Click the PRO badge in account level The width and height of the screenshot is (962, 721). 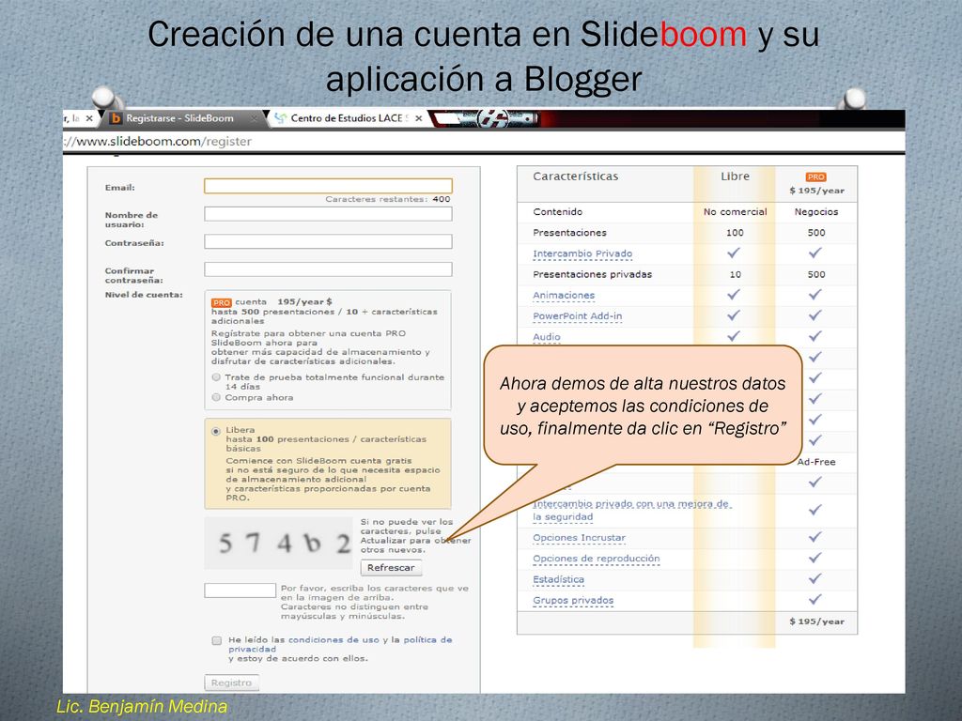pos(222,302)
